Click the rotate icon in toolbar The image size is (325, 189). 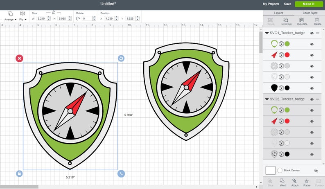[x=78, y=19]
